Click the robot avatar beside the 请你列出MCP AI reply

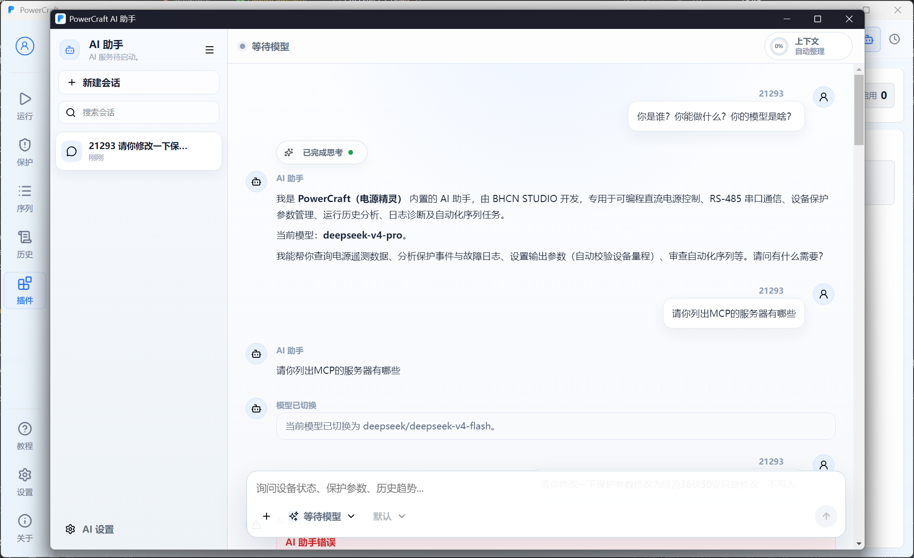(x=256, y=354)
